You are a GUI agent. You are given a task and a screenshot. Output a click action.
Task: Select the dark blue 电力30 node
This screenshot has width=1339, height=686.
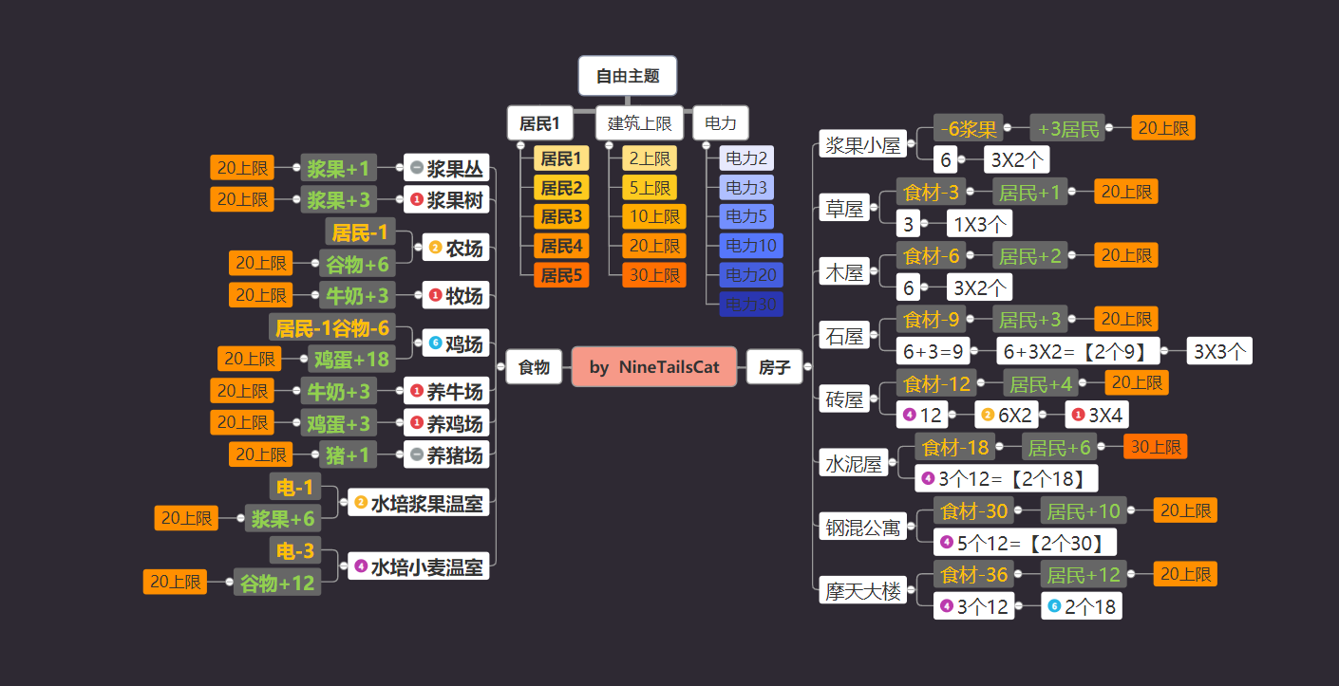tap(751, 305)
